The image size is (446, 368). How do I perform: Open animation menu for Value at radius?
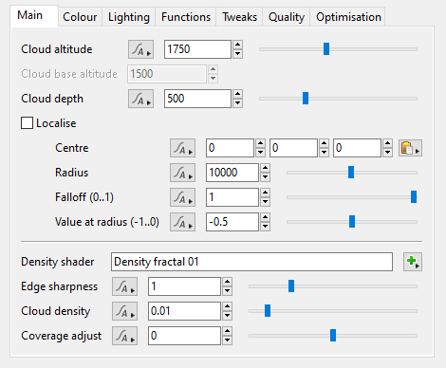coord(182,222)
